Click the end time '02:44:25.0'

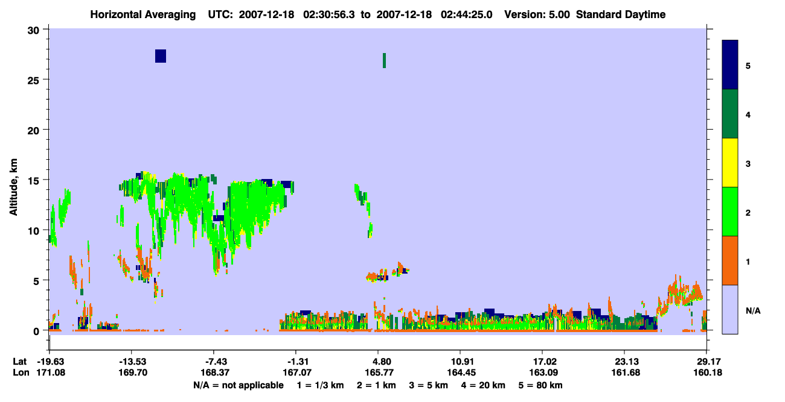(x=466, y=14)
